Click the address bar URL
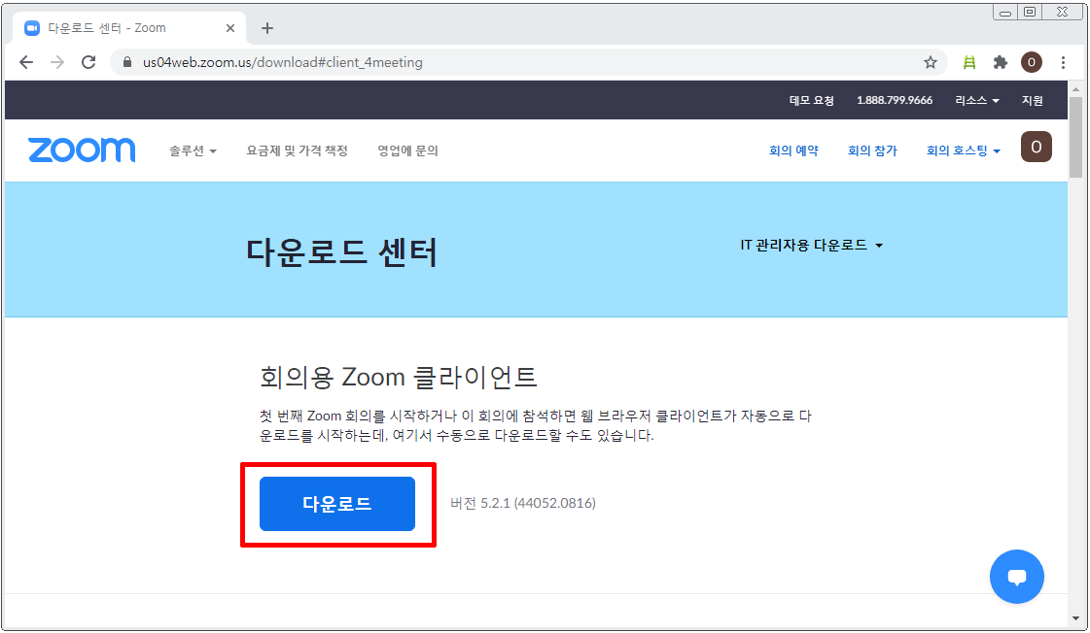The height and width of the screenshot is (633, 1090). click(282, 62)
